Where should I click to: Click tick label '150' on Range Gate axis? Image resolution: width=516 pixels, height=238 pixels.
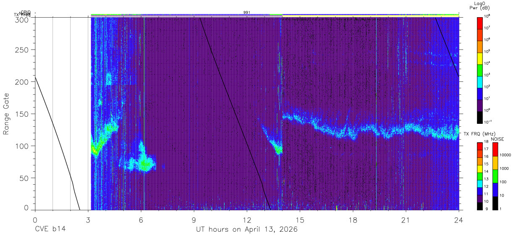pos(23,114)
